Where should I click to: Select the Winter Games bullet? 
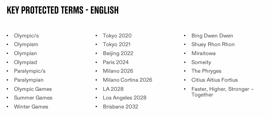[31, 107]
